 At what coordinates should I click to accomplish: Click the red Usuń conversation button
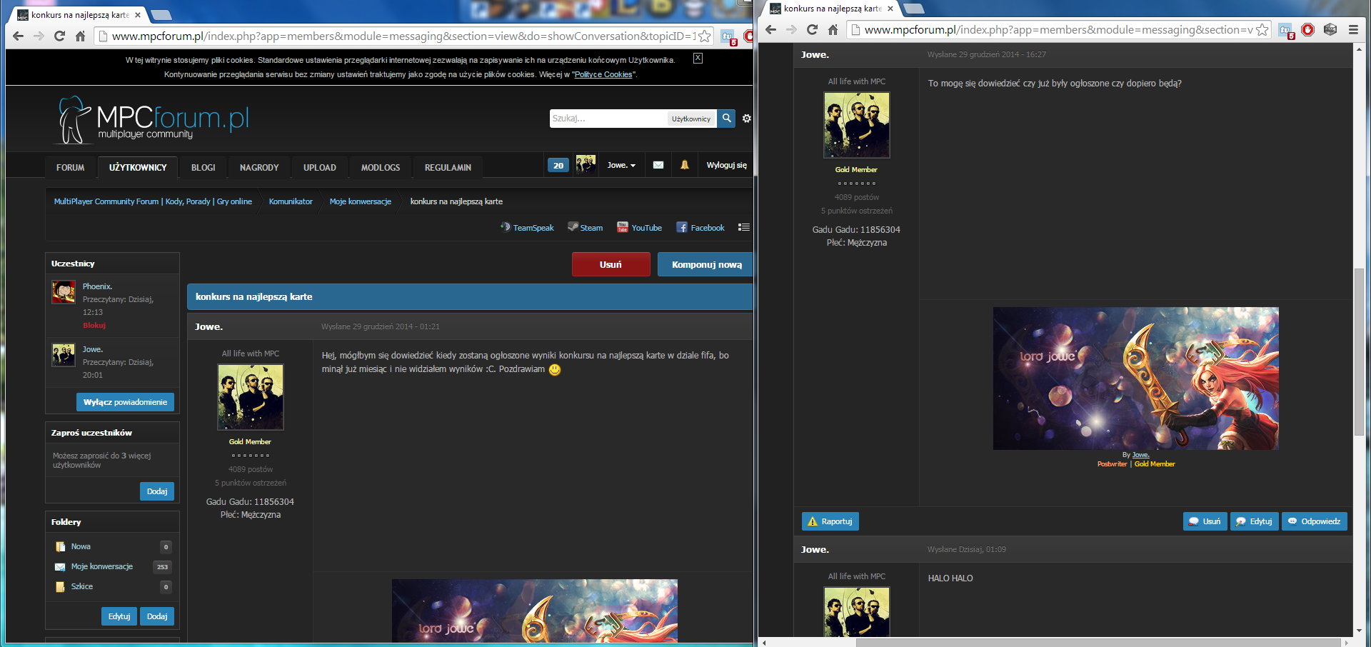(611, 264)
